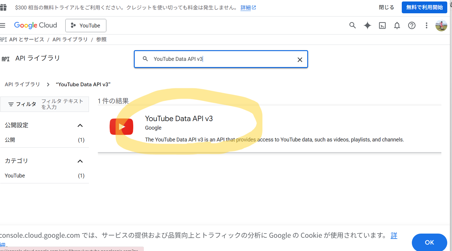The height and width of the screenshot is (251, 452).
Task: Open the hamburger navigation menu
Action: click(3, 25)
